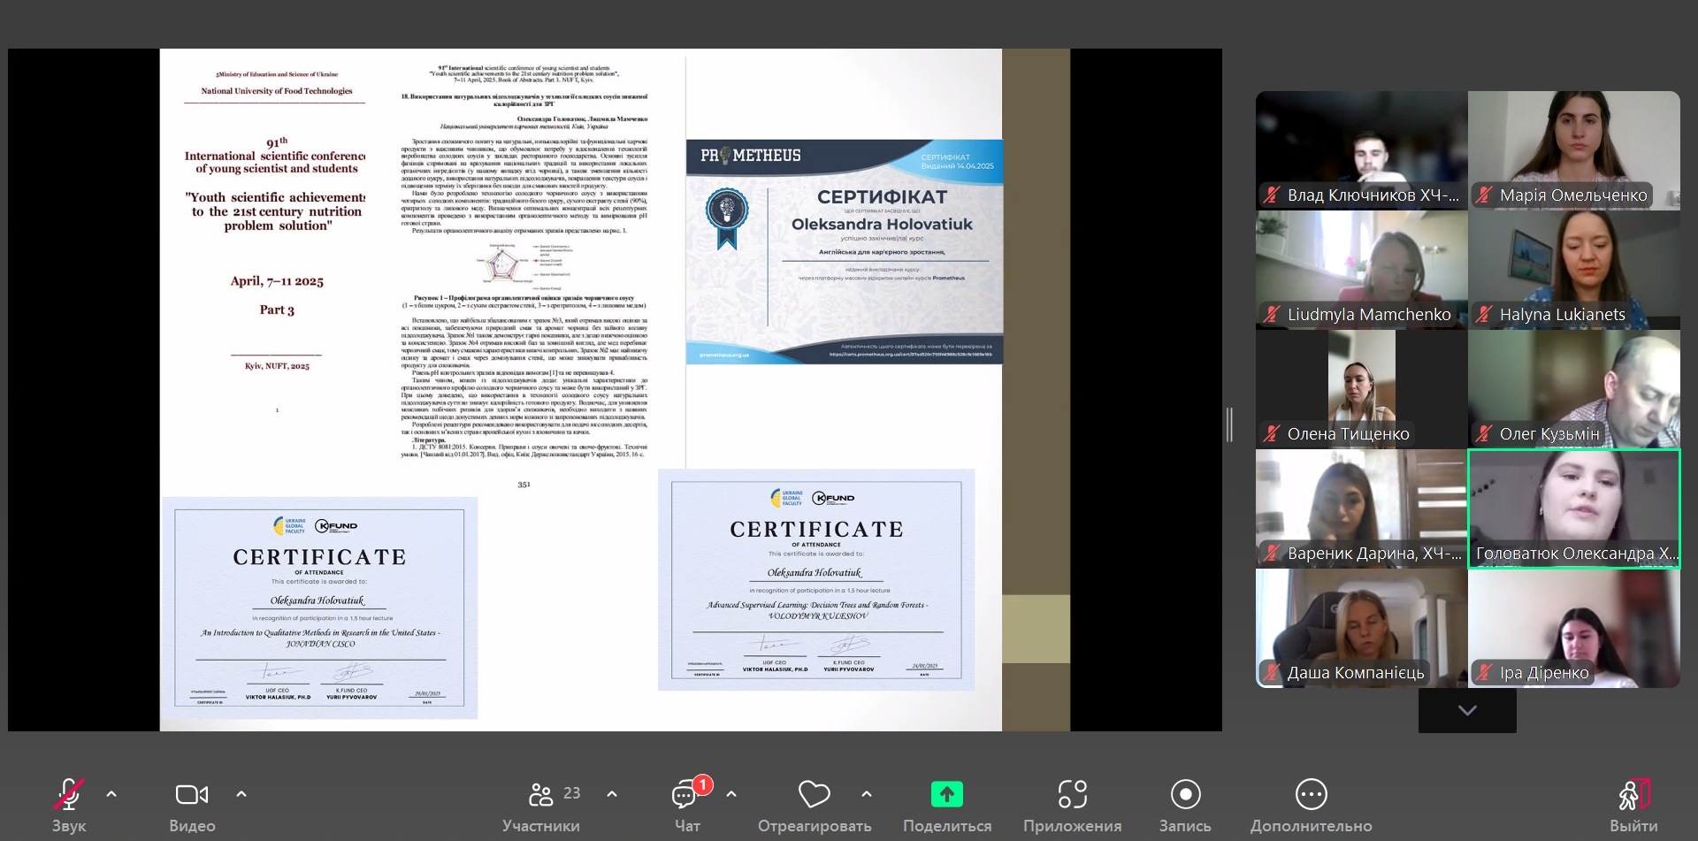
Task: Expand video options arrow next to Видео
Action: coord(241,794)
